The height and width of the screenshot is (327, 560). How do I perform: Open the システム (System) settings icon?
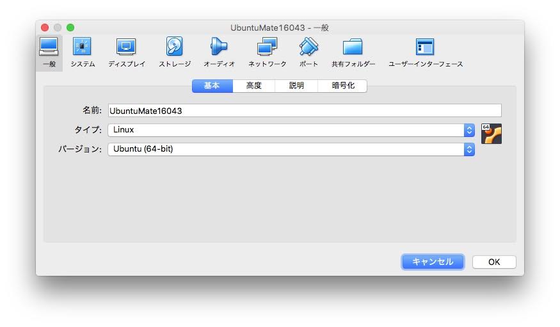click(x=83, y=52)
